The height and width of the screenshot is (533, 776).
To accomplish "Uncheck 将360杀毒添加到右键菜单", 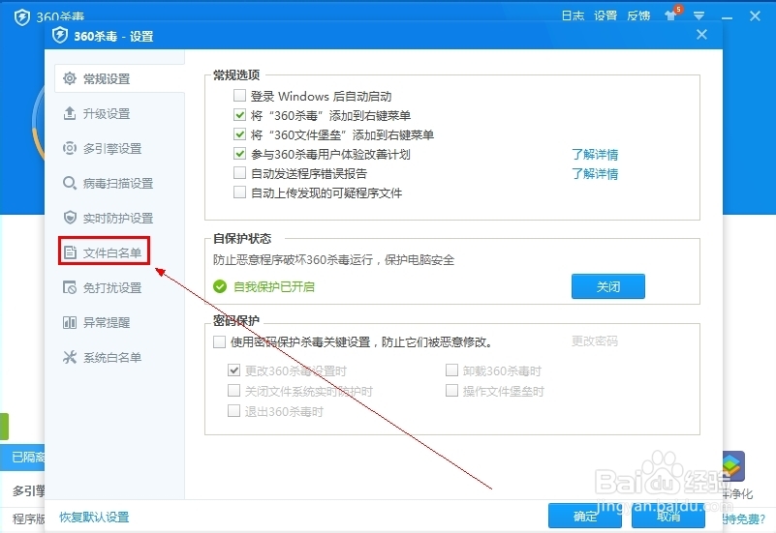I will tap(239, 115).
